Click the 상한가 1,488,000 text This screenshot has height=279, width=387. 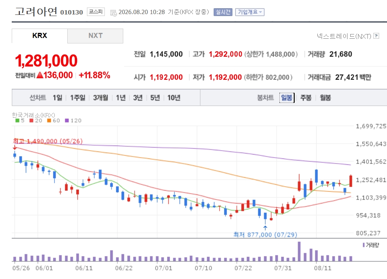271,54
